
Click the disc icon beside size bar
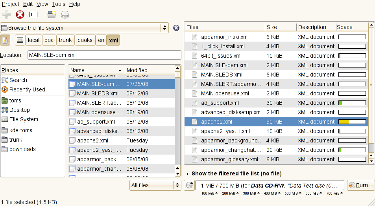pyautogui.click(x=189, y=186)
